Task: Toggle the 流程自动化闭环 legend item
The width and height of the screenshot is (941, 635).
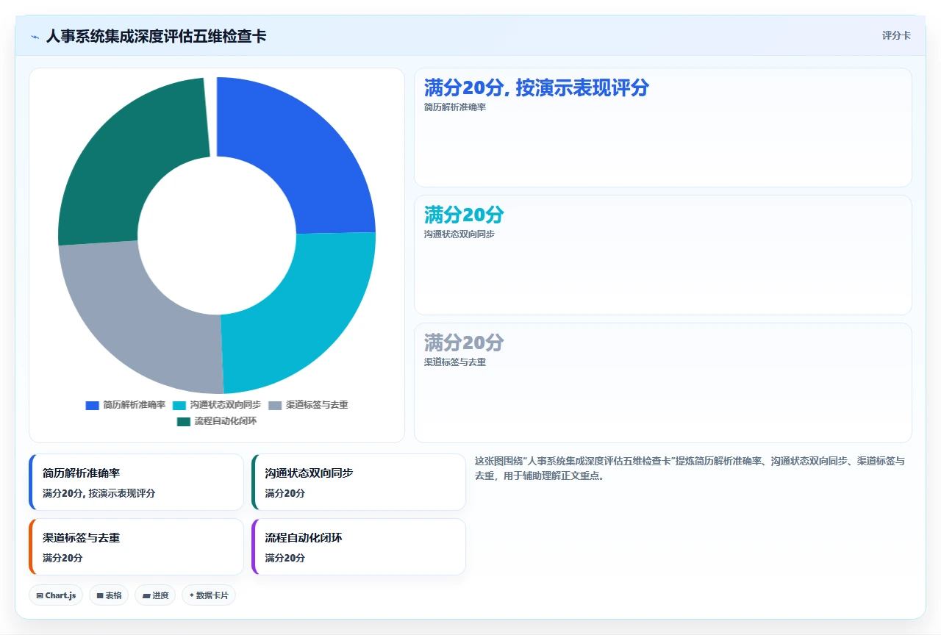Action: tap(217, 422)
